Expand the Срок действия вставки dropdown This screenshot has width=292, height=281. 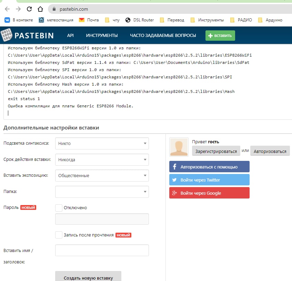(102, 159)
